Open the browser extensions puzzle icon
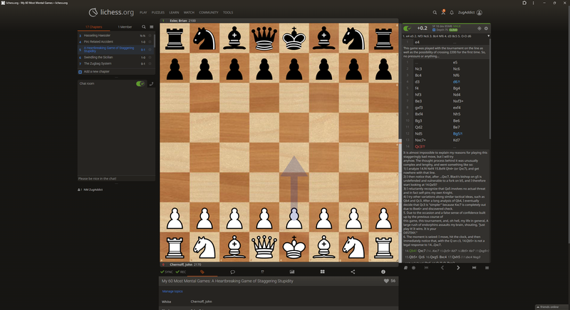 tap(524, 3)
